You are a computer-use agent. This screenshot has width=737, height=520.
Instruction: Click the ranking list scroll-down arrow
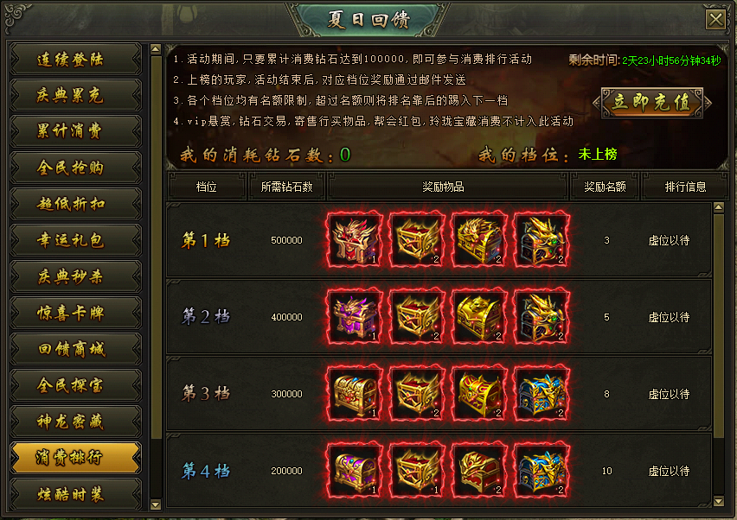[x=719, y=501]
